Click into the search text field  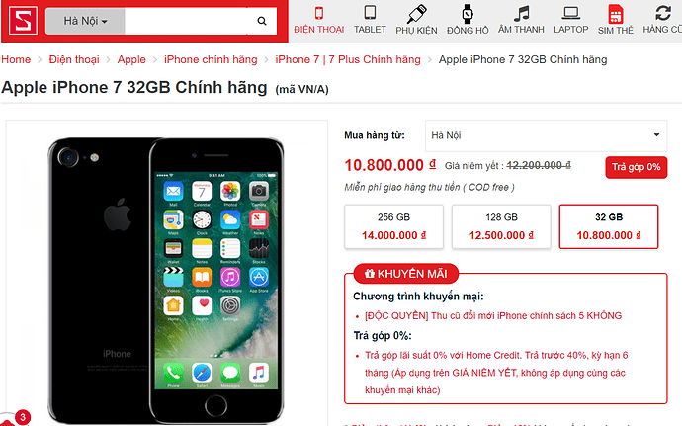[186, 21]
